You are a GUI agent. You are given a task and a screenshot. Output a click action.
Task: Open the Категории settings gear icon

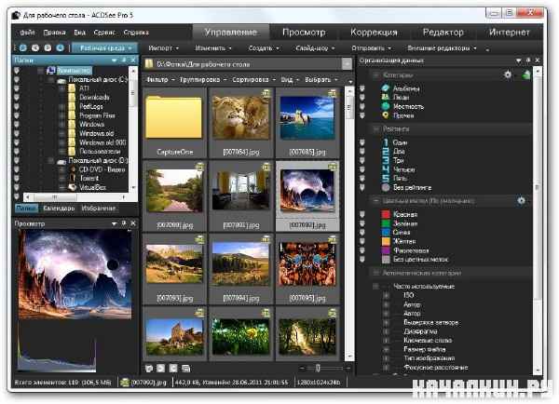click(x=508, y=74)
